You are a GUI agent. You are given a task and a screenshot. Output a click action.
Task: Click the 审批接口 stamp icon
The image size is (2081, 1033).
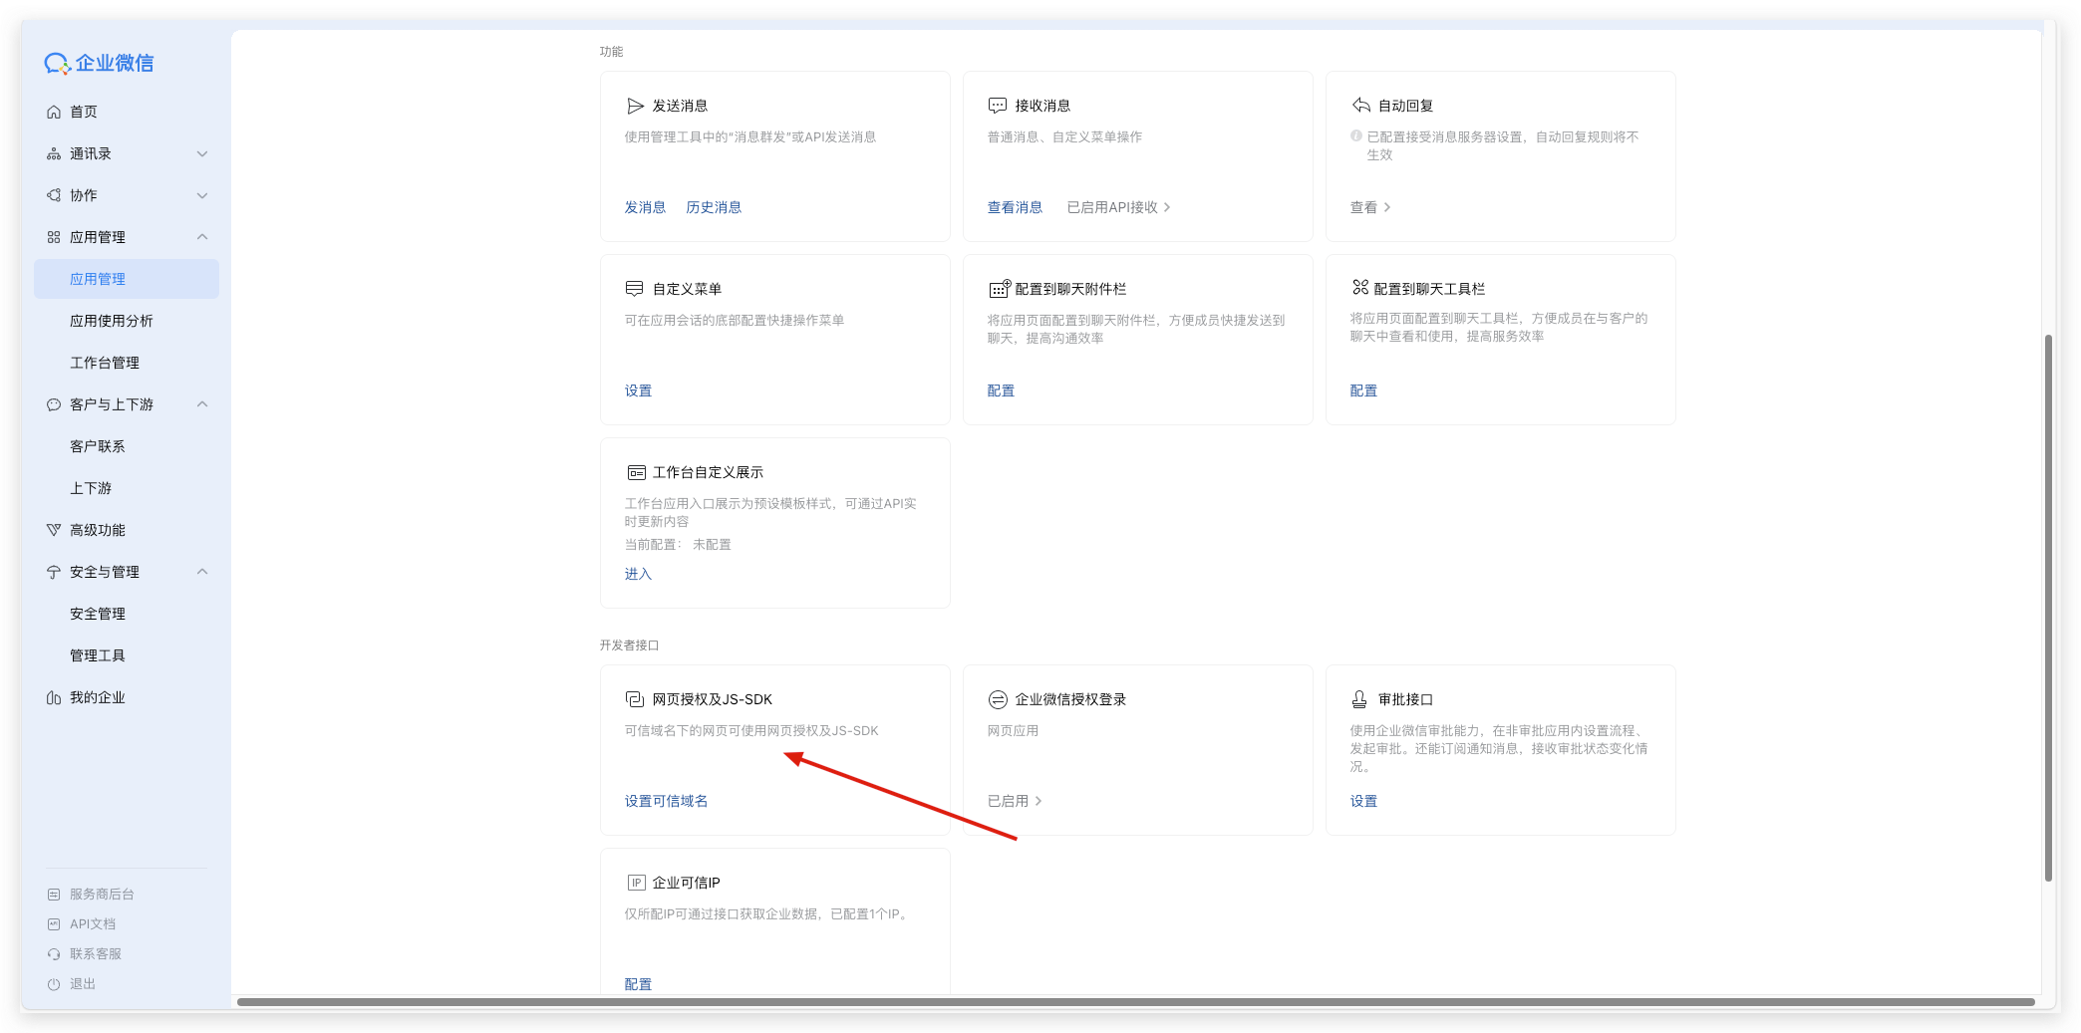pyautogui.click(x=1359, y=699)
